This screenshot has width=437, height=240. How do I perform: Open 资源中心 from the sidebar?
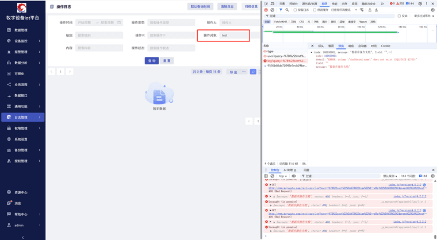click(x=21, y=192)
